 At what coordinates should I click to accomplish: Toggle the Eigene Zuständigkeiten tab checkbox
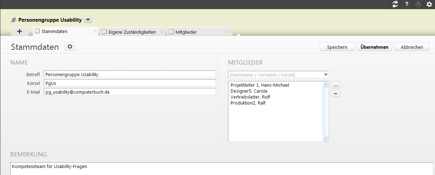104,32
